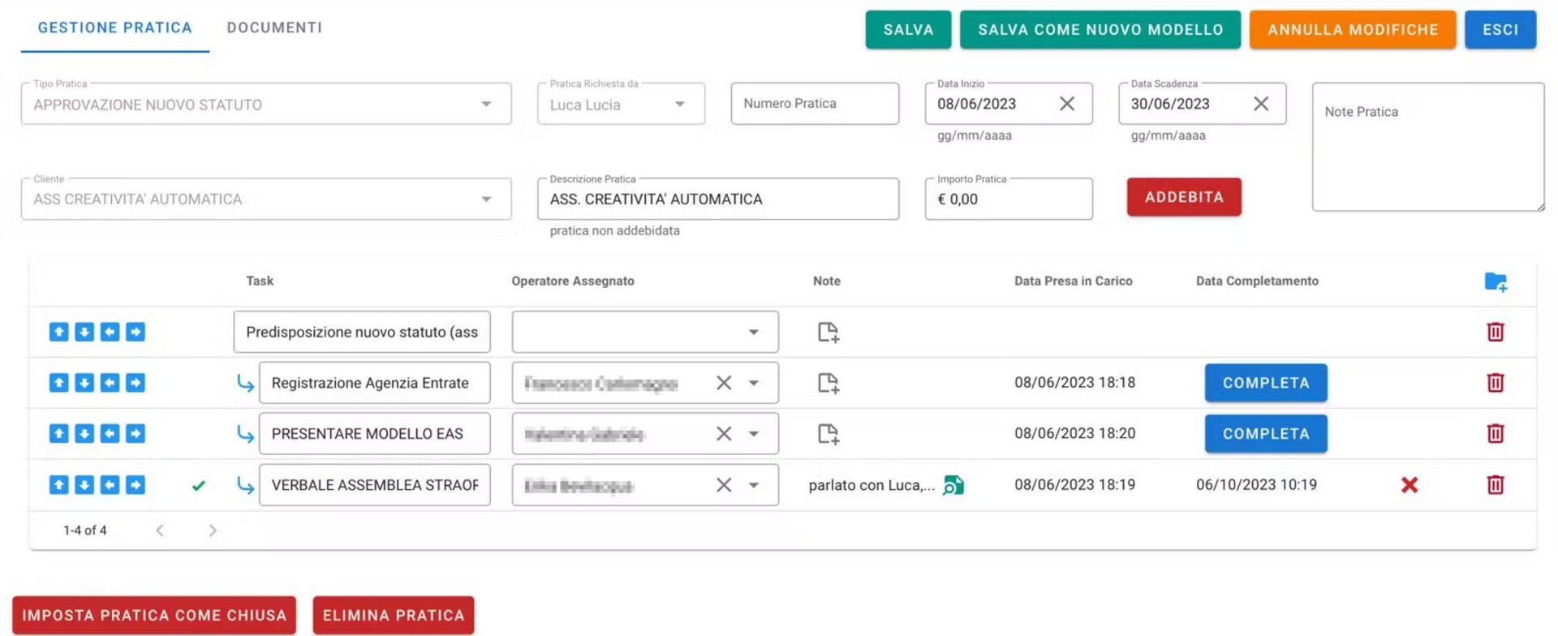The height and width of the screenshot is (636, 1558).
Task: Expand operator dropdown for PRESENTARE MODELLO EAS
Action: click(754, 434)
